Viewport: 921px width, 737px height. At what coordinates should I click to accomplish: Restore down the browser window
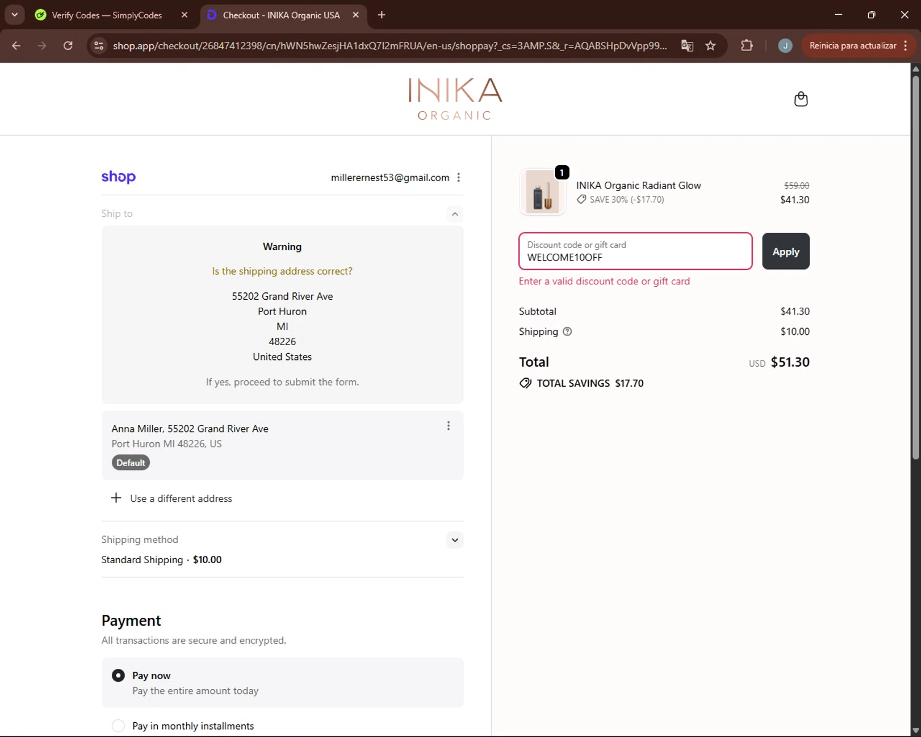pos(871,15)
